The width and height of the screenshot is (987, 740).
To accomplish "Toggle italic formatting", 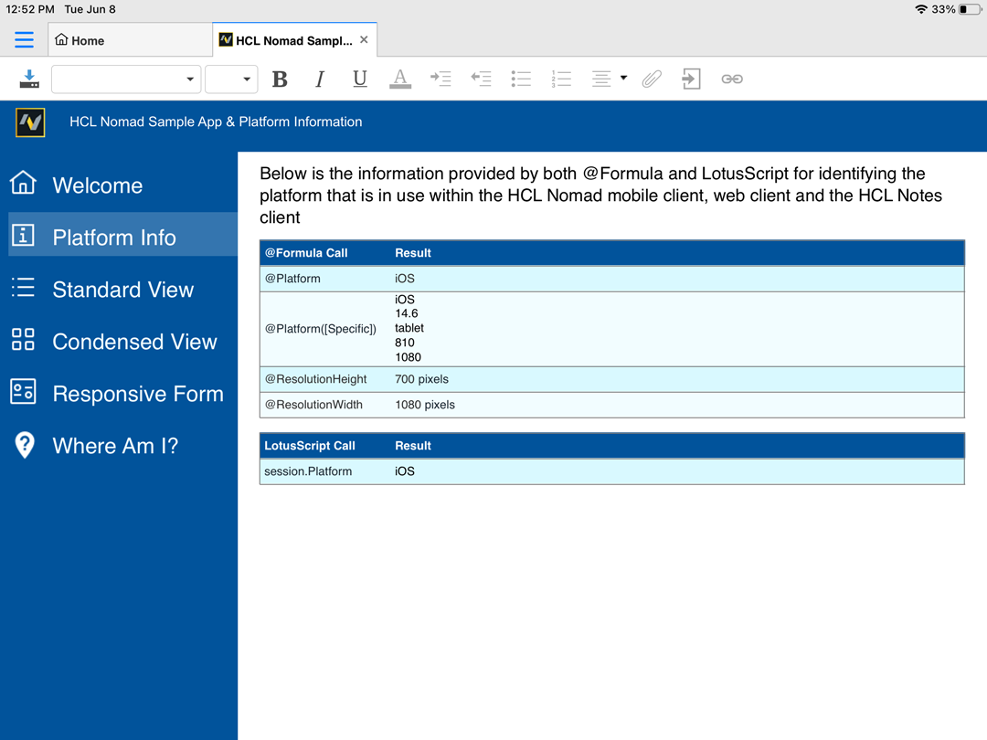I will 320,79.
